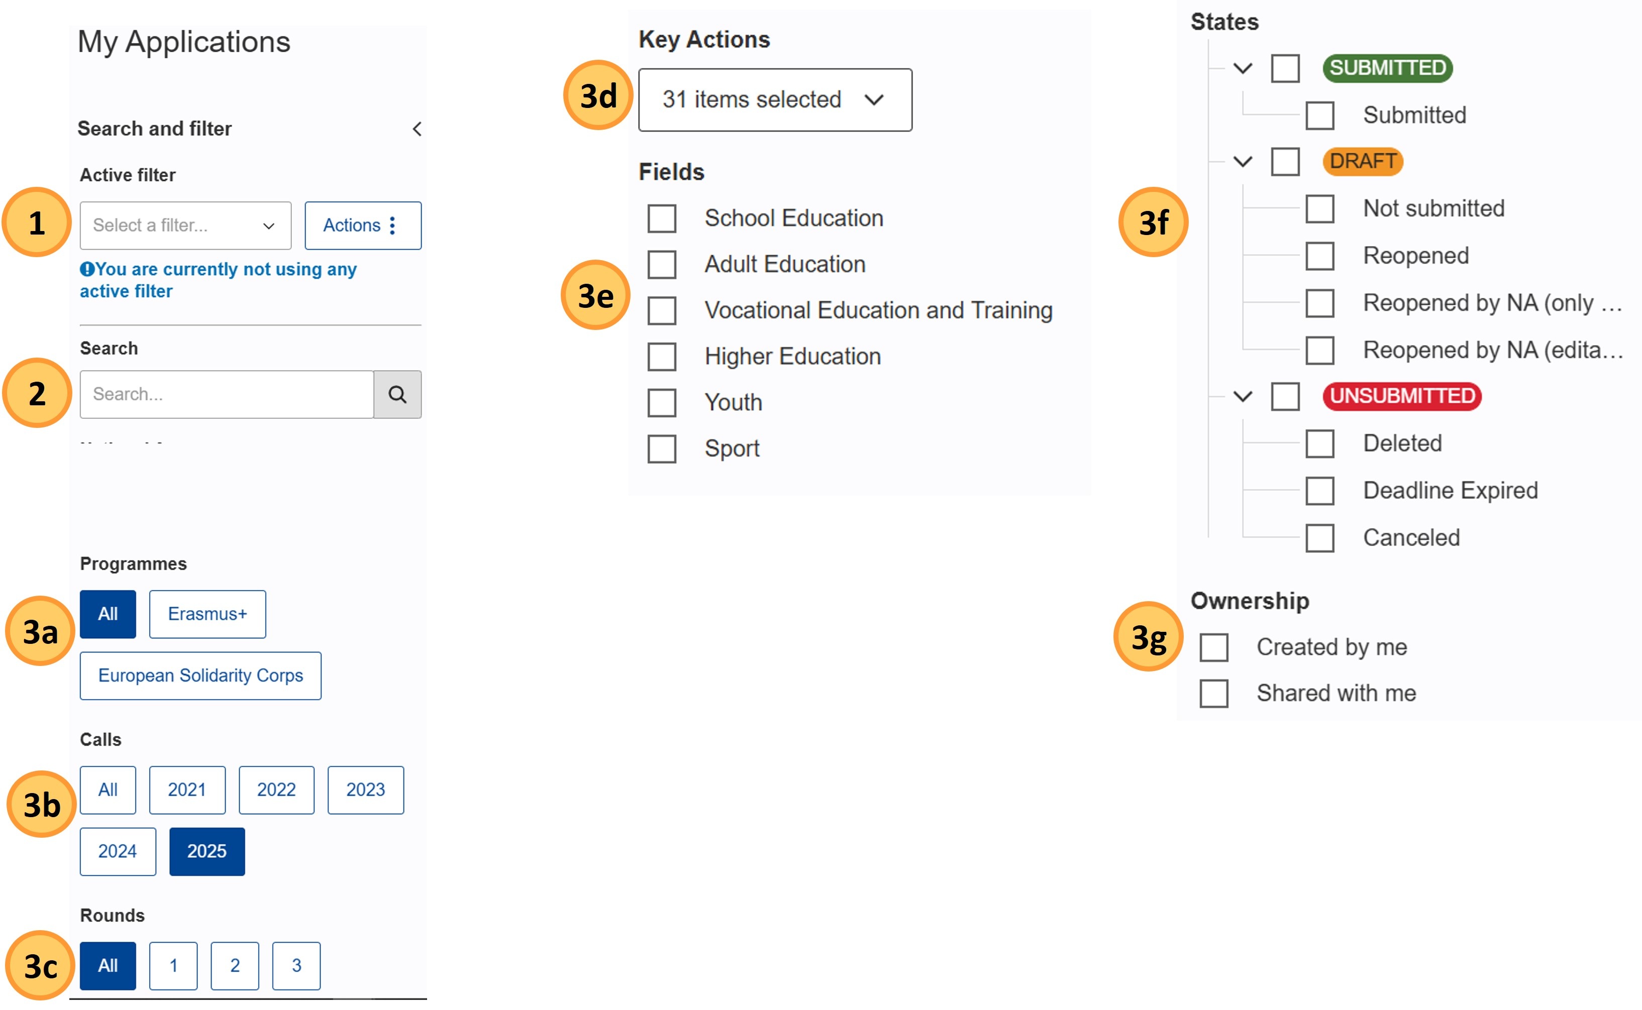Select the SUBMITTED group checkbox
Image resolution: width=1642 pixels, height=1010 pixels.
point(1285,68)
